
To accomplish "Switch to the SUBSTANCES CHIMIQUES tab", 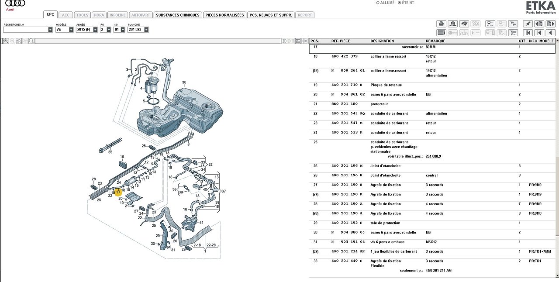I will [177, 15].
